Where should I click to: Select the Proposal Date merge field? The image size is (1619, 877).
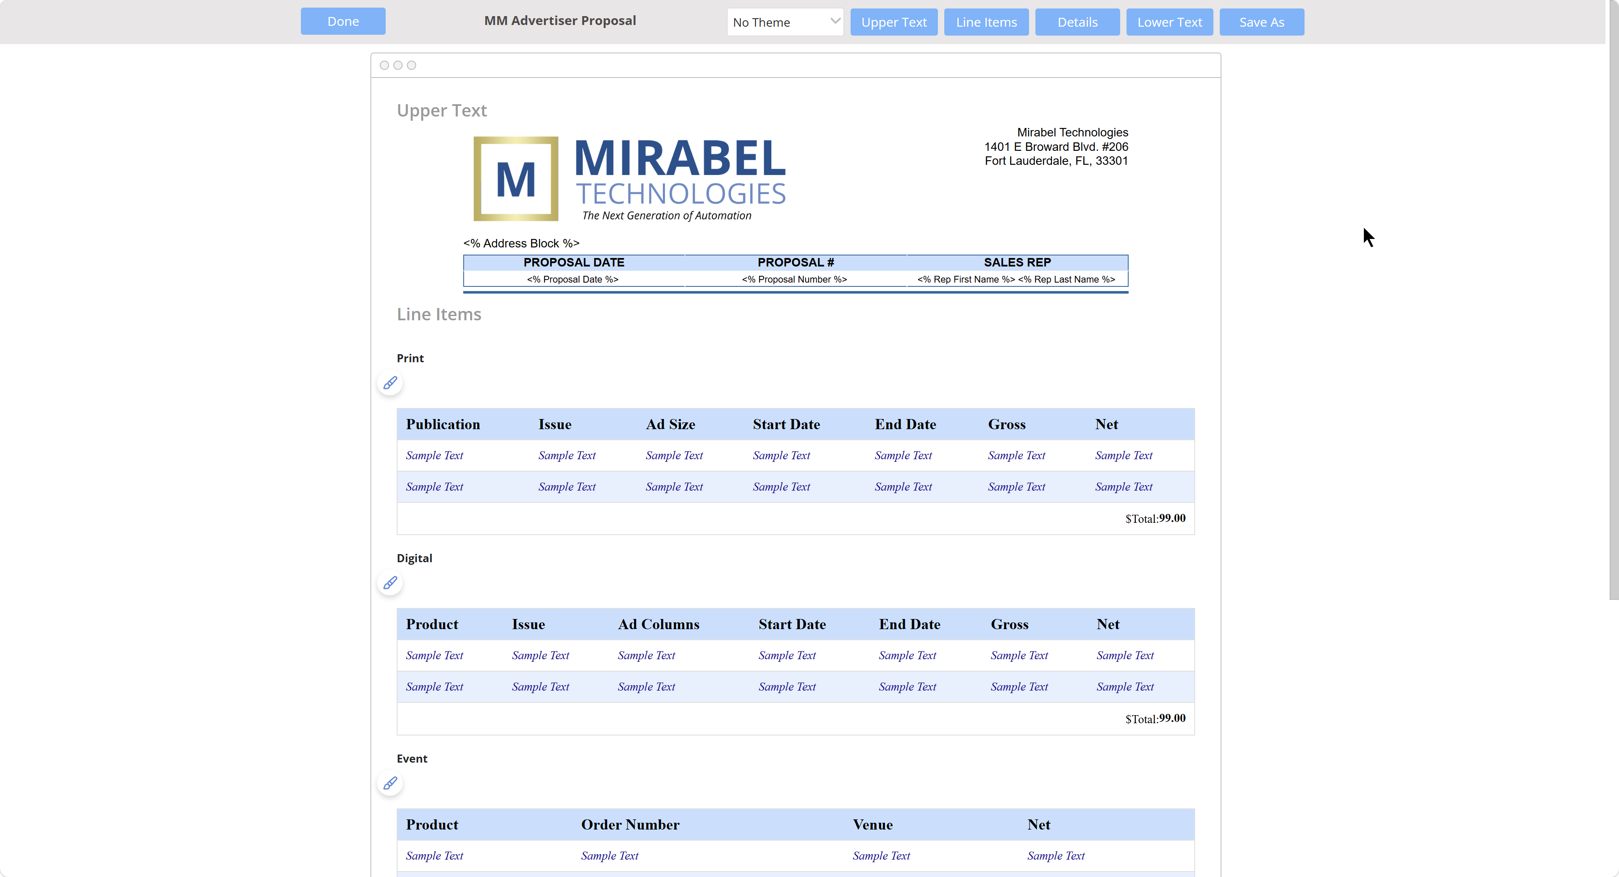pyautogui.click(x=573, y=280)
